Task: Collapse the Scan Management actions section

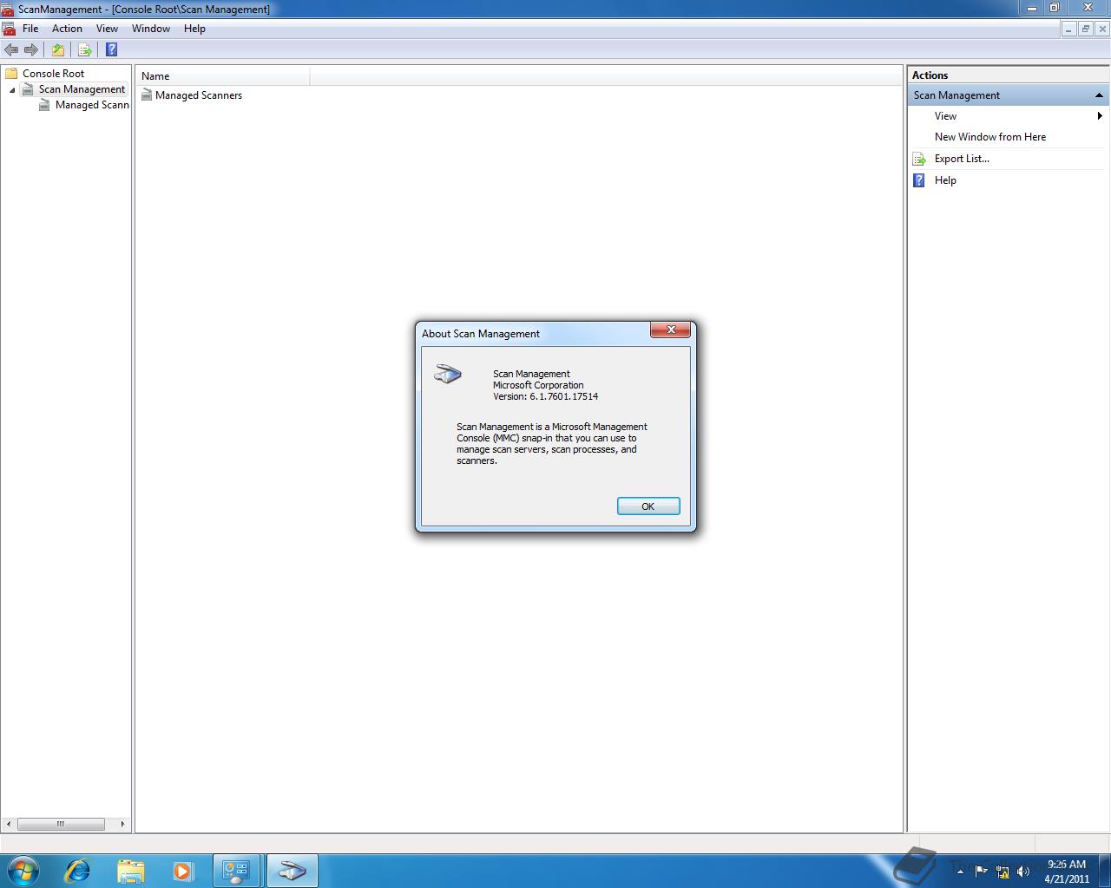Action: [1099, 95]
